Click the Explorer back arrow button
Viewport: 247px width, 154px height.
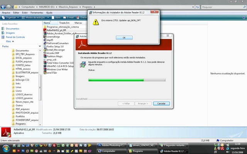click(3, 7)
